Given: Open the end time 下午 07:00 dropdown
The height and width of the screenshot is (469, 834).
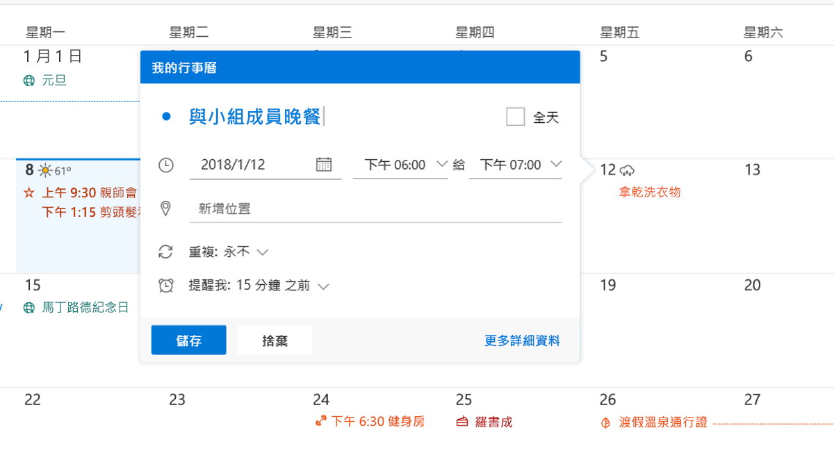Looking at the screenshot, I should (x=516, y=165).
